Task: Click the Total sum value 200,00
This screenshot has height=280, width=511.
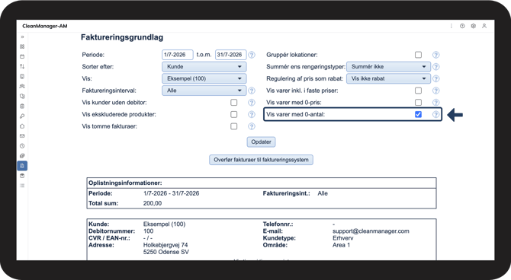Action: tap(153, 203)
